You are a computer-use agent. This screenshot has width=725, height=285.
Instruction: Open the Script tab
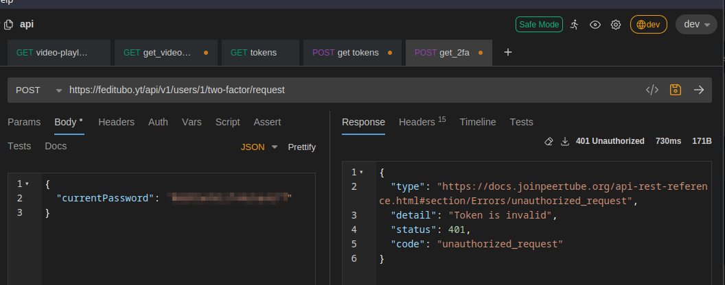click(x=227, y=122)
